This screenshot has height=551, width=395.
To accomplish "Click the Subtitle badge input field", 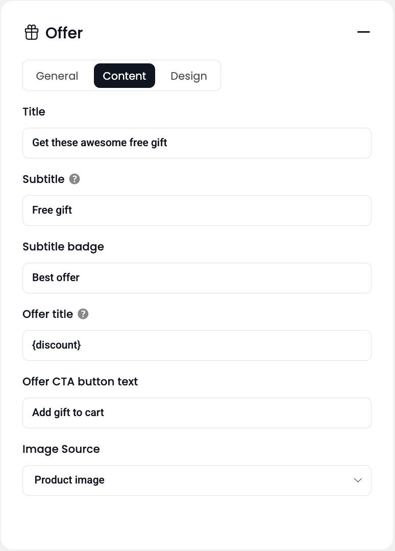I will click(x=197, y=278).
